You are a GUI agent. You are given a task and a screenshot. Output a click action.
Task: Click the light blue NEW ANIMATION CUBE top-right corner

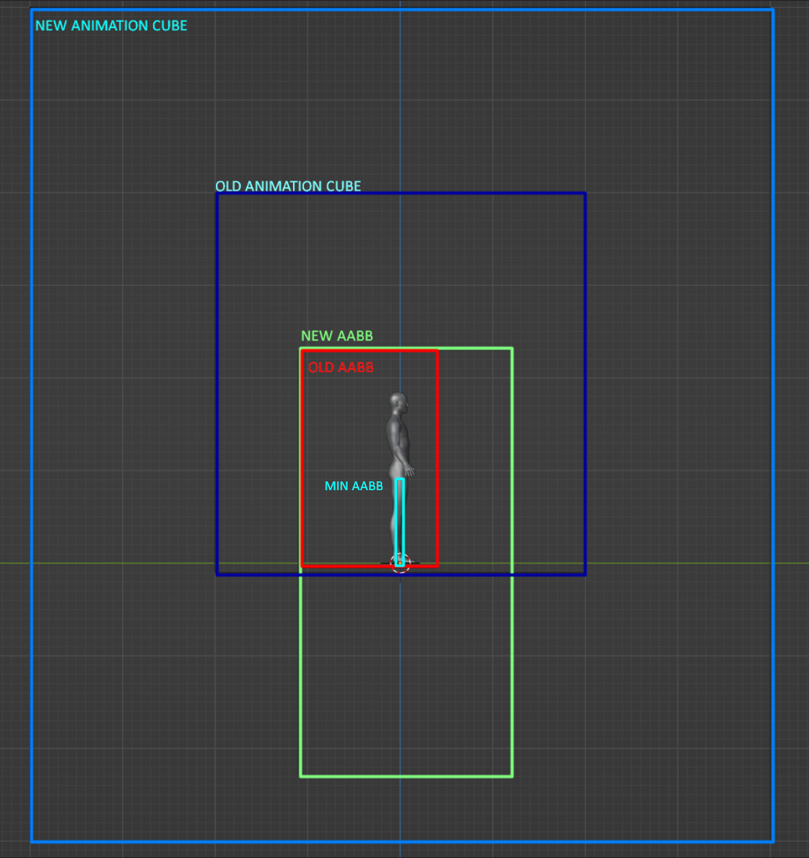pyautogui.click(x=773, y=10)
